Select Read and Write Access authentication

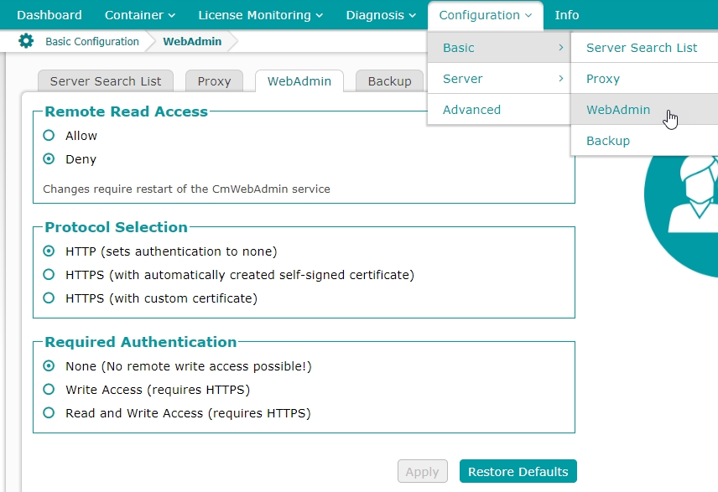pyautogui.click(x=49, y=413)
